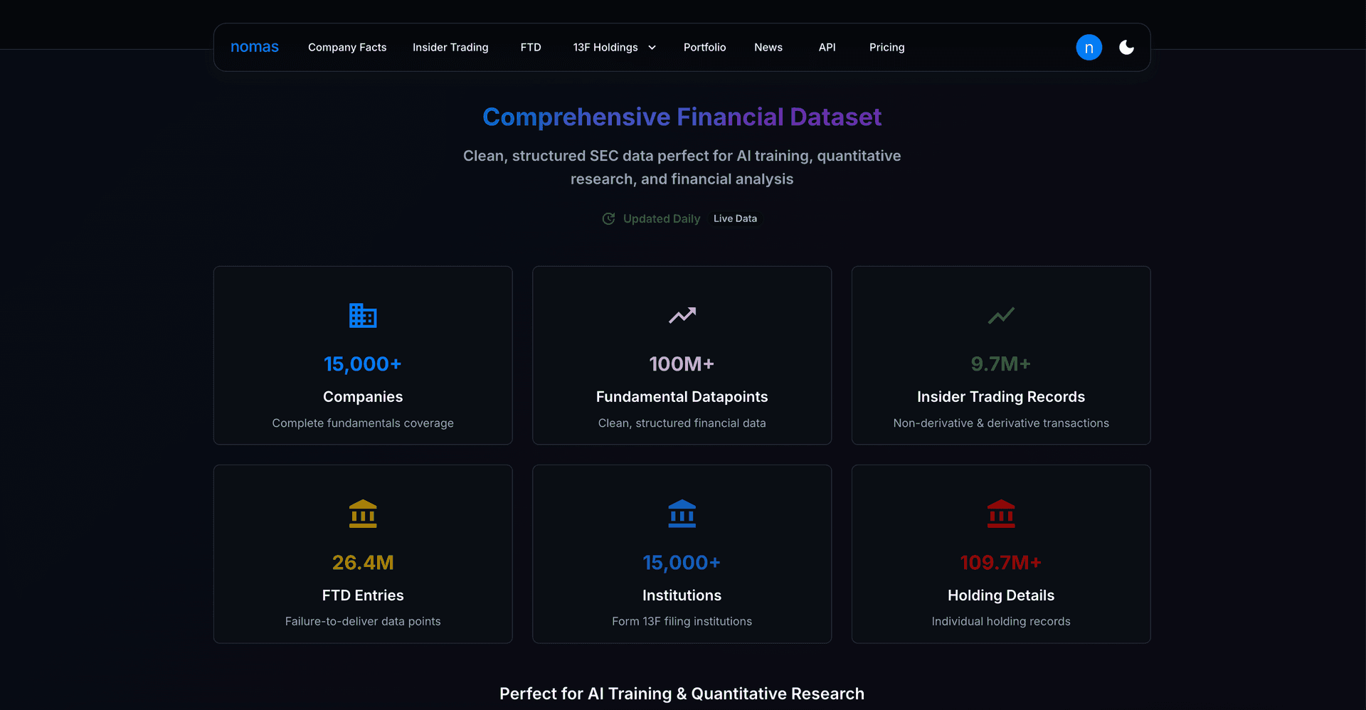Open the Portfolio page
This screenshot has width=1366, height=710.
[704, 48]
